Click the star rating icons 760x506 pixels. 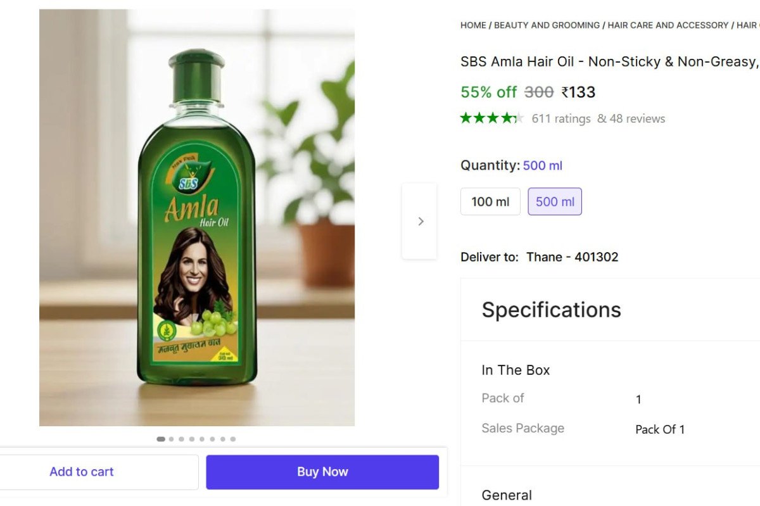point(493,118)
